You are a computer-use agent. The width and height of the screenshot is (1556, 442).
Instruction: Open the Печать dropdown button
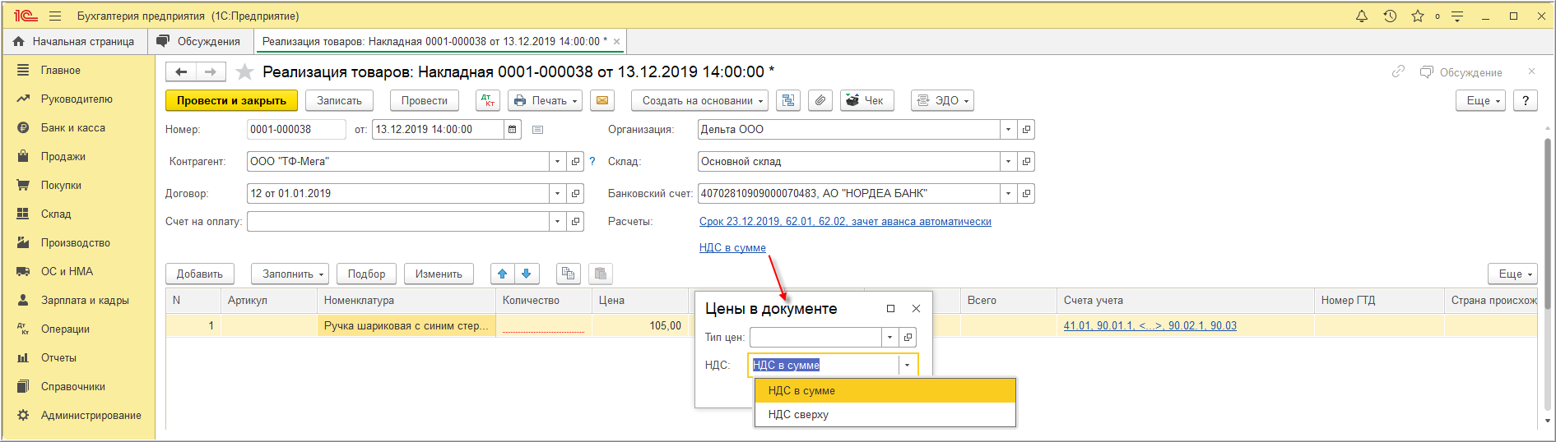coord(545,100)
